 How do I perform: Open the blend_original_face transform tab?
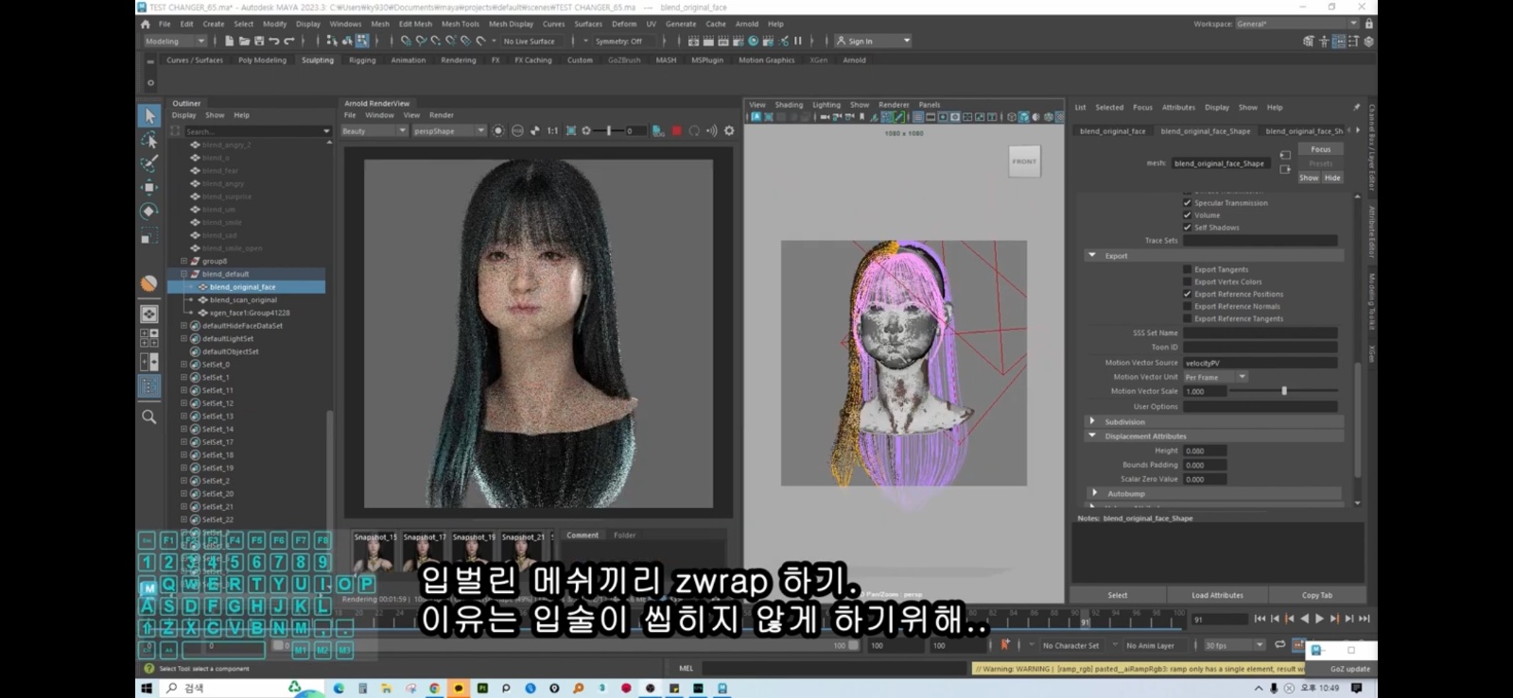coord(1112,131)
